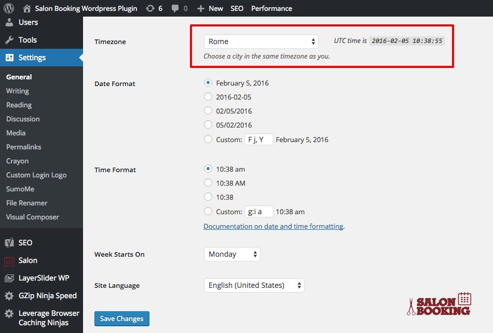Image resolution: width=493 pixels, height=333 pixels.
Task: Open the Custom Login Logo settings
Action: tap(36, 175)
